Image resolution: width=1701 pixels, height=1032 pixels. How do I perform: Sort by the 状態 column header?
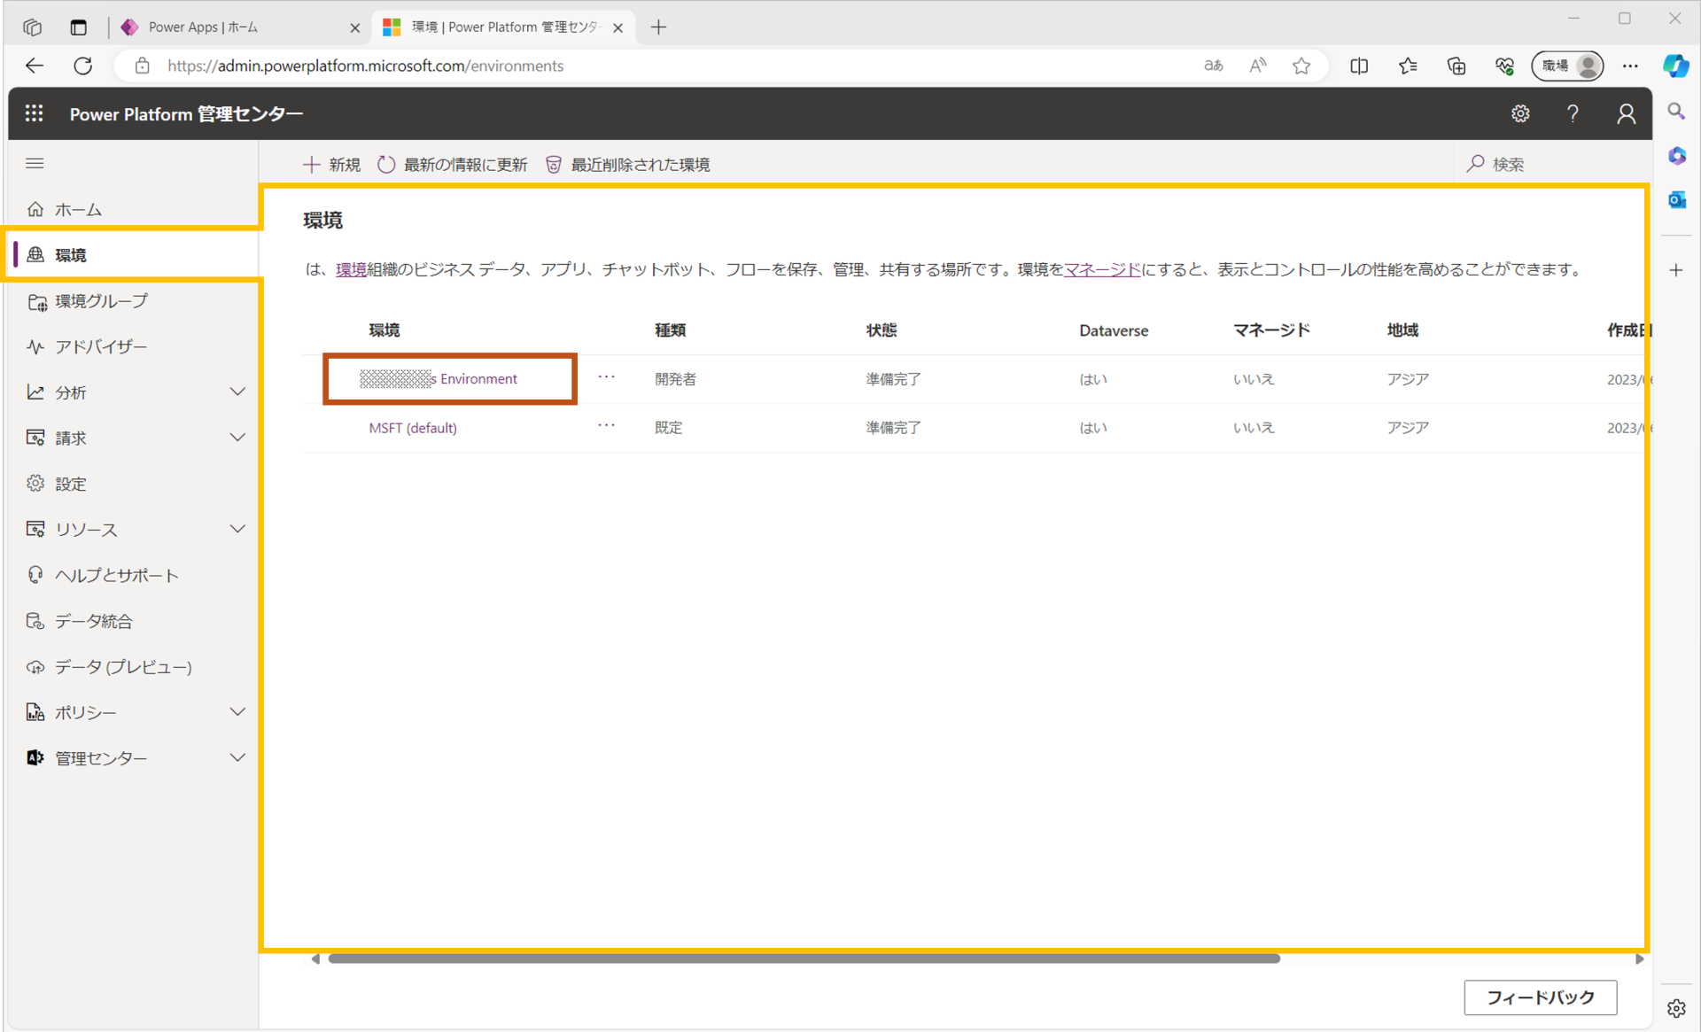point(882,330)
